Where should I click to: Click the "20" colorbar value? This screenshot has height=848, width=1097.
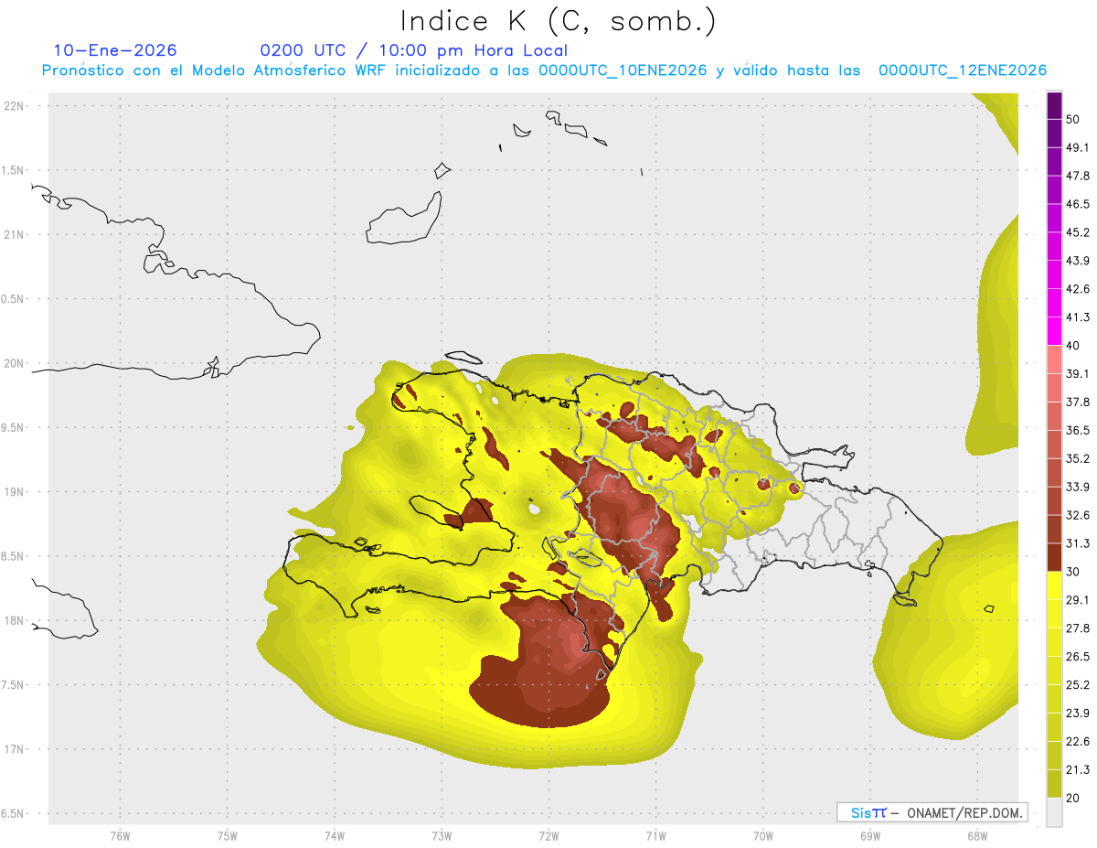[x=1072, y=798]
